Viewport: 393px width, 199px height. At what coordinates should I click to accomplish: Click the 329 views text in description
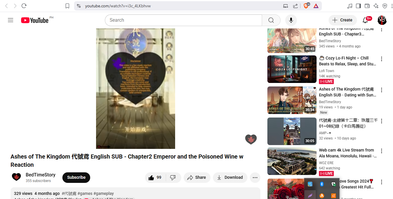point(23,193)
